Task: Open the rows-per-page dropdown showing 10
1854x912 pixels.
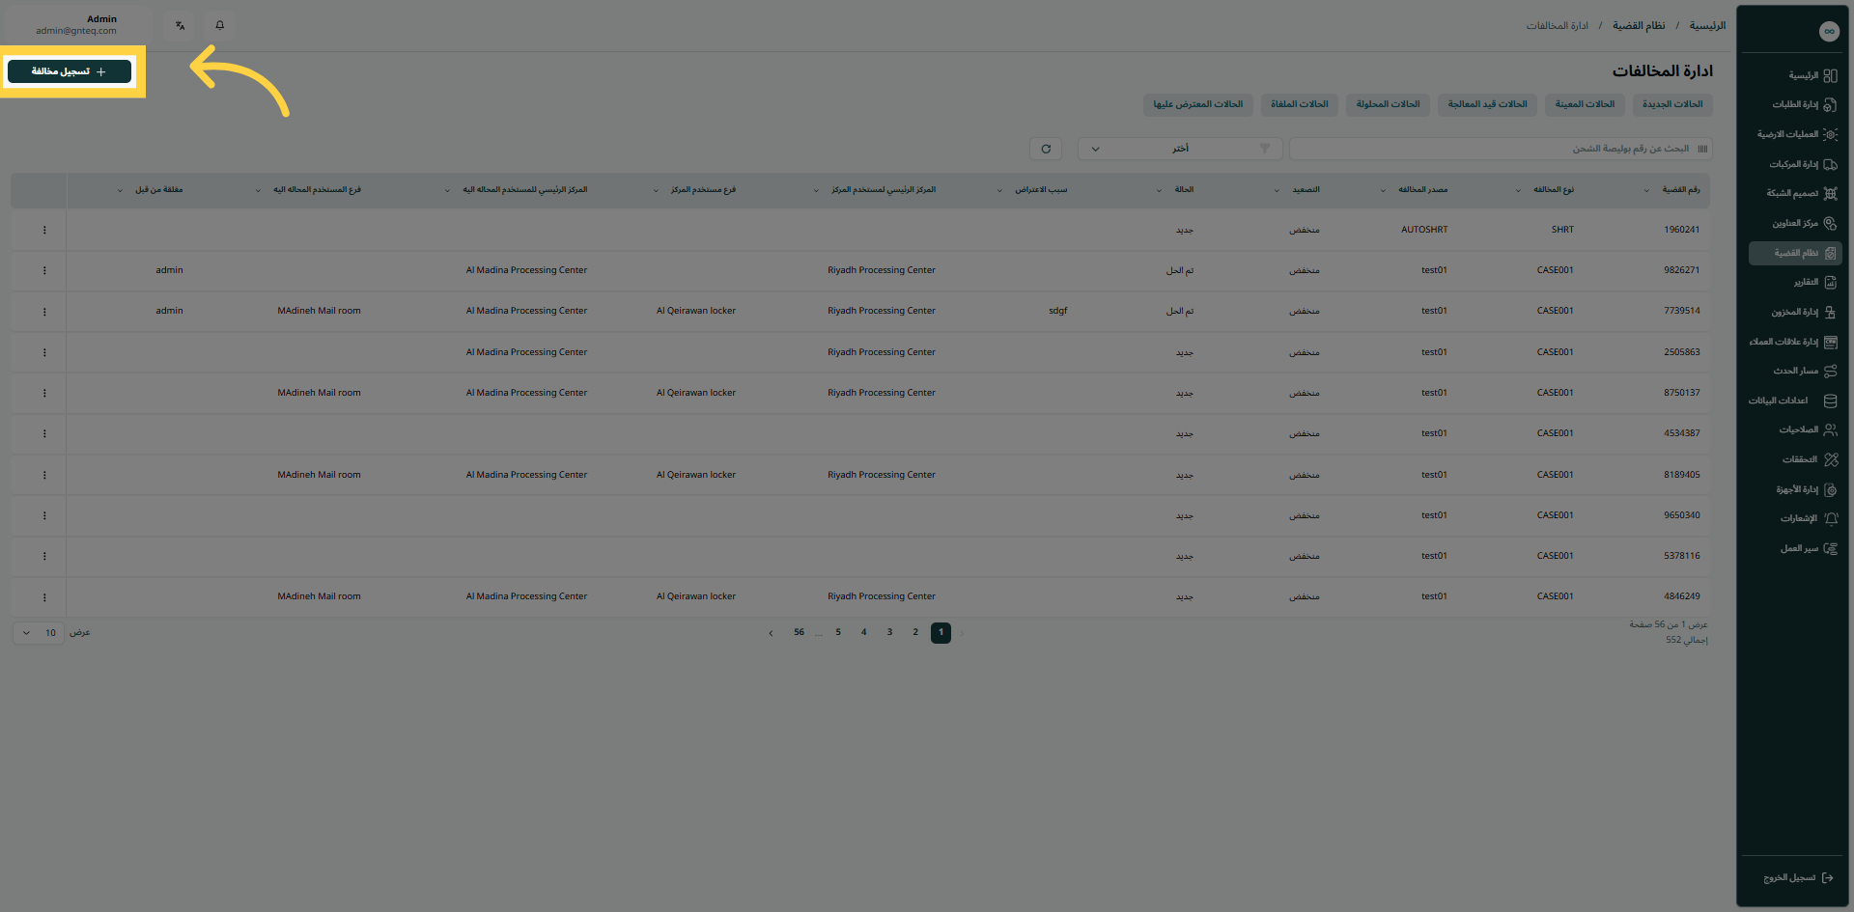Action: pyautogui.click(x=39, y=633)
